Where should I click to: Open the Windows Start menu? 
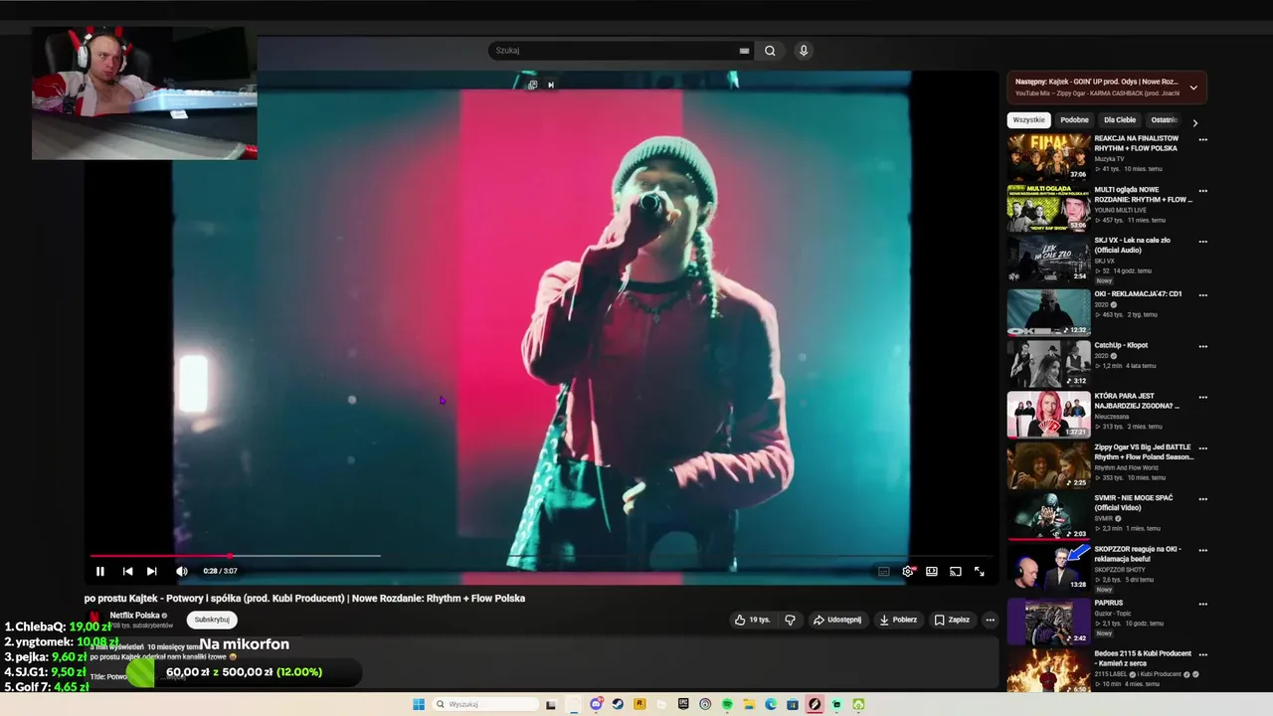tap(419, 705)
